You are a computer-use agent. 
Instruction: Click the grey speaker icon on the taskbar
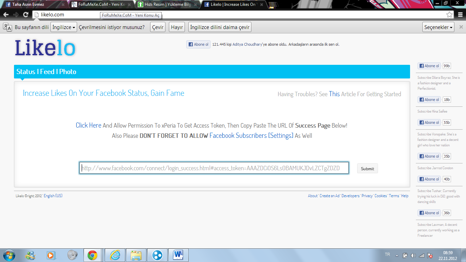point(72,255)
